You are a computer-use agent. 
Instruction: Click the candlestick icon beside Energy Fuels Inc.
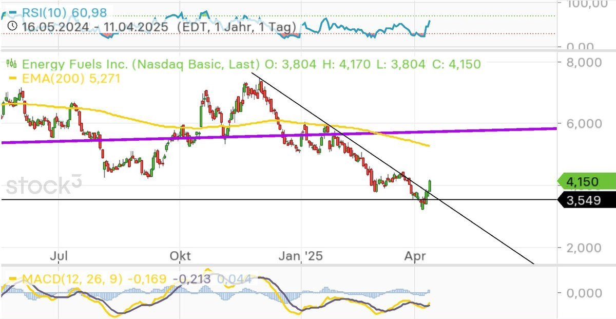point(11,64)
